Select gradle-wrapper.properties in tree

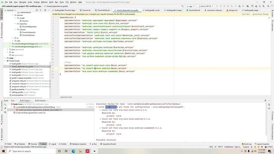click(27, 78)
